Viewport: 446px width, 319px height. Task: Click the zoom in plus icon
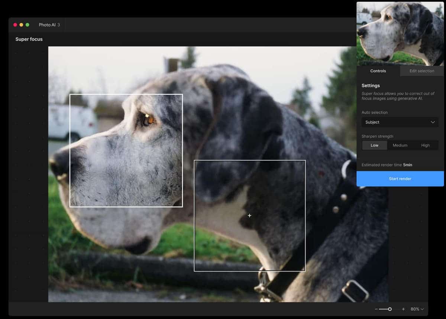(403, 309)
